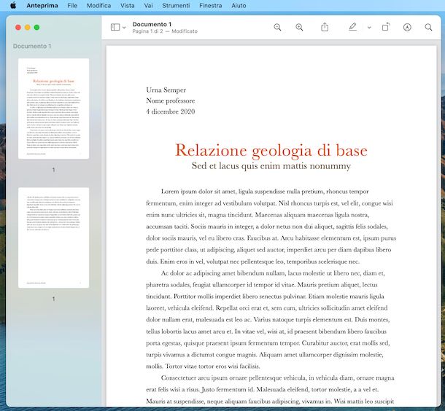Close the Anteprima window with red button
This screenshot has width=445, height=411.
tap(18, 28)
